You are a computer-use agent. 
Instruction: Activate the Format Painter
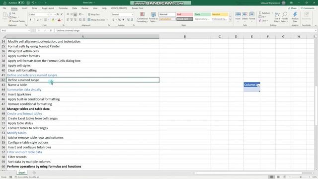[17, 21]
